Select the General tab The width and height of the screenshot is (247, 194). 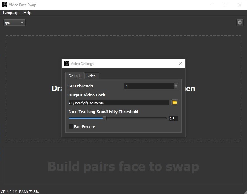click(x=74, y=76)
